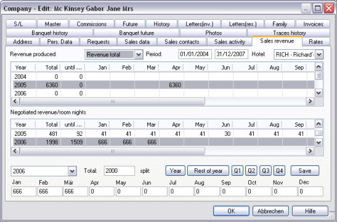Click the Apr input field
This screenshot has width=337, height=222.
[102, 191]
